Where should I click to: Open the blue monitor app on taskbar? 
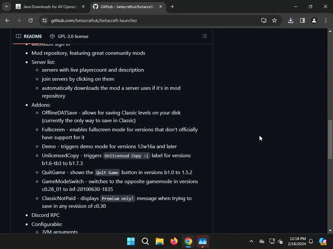coord(202,241)
